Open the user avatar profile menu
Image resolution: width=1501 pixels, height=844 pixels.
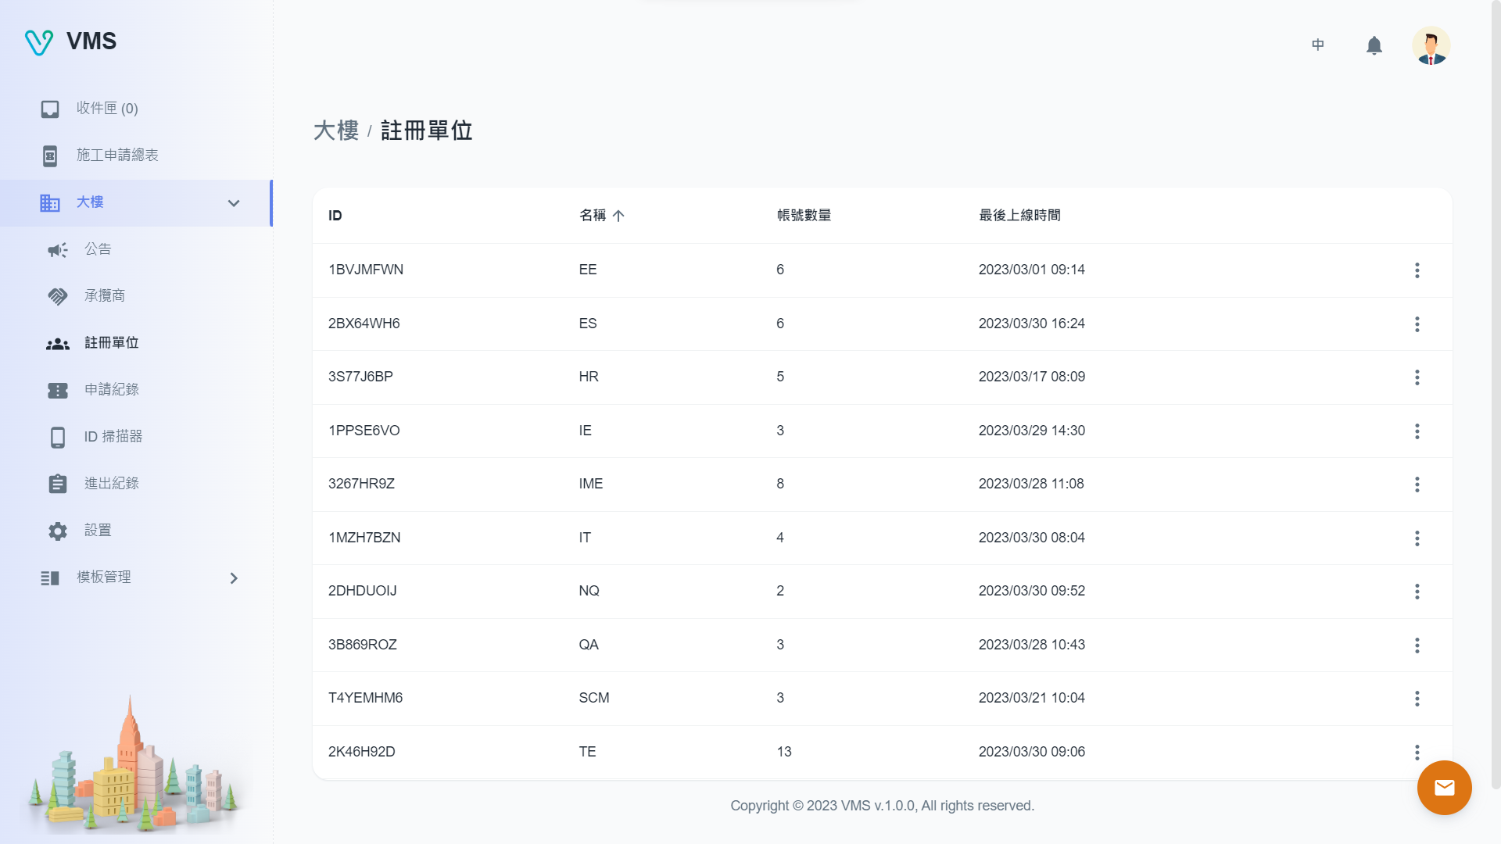[x=1431, y=45]
